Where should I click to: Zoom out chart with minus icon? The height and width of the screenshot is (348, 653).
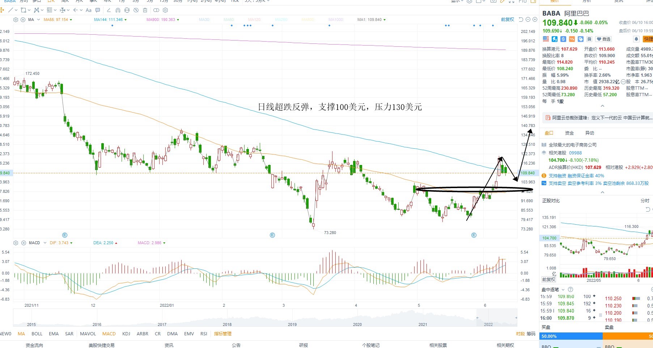(528, 20)
